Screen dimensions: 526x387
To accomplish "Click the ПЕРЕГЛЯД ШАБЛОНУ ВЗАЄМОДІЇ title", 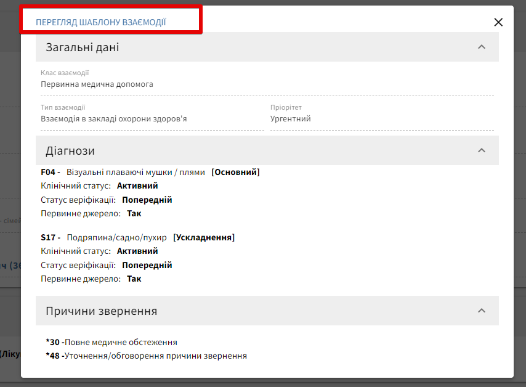I will click(x=101, y=22).
